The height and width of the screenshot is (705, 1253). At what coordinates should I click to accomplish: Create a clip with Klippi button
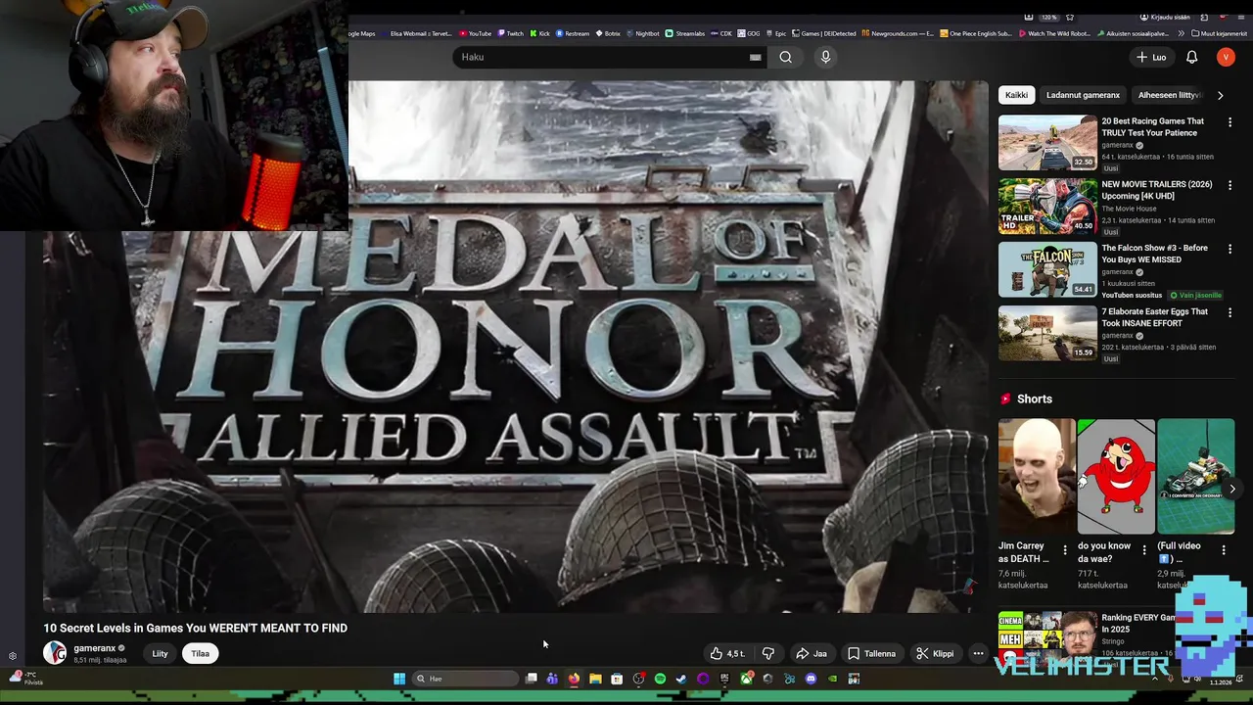(935, 653)
